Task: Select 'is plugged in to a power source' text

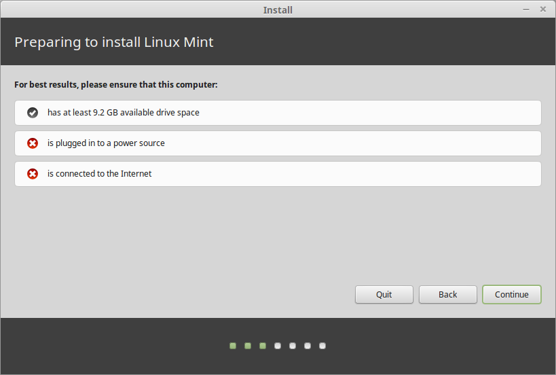Action: coord(106,143)
